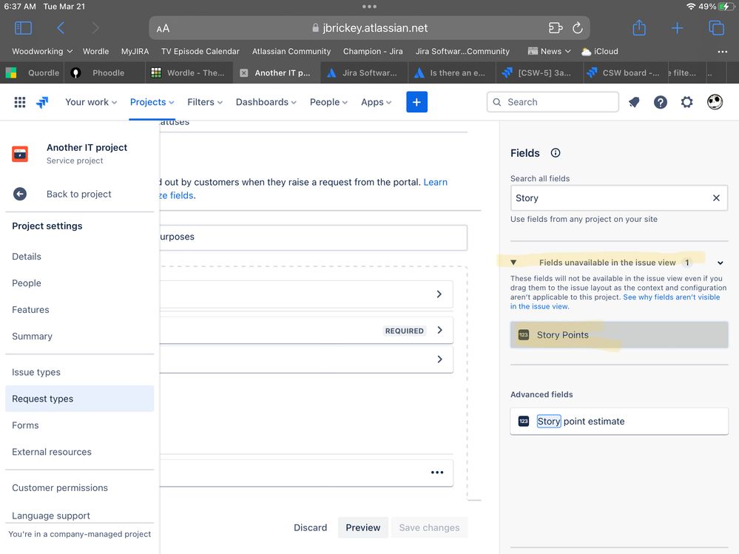739x554 pixels.
Task: Click the Back to project arrow icon
Action: (x=20, y=194)
